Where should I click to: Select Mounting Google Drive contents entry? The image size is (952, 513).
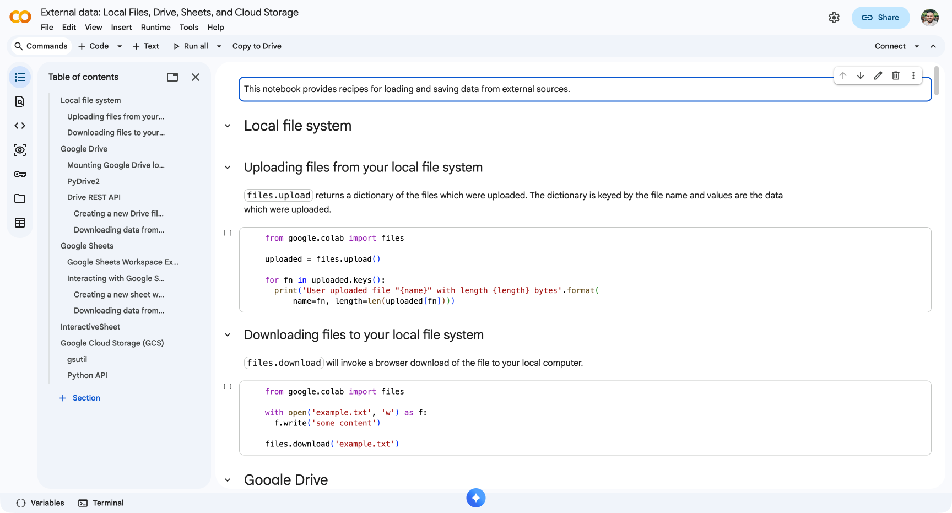coord(116,165)
